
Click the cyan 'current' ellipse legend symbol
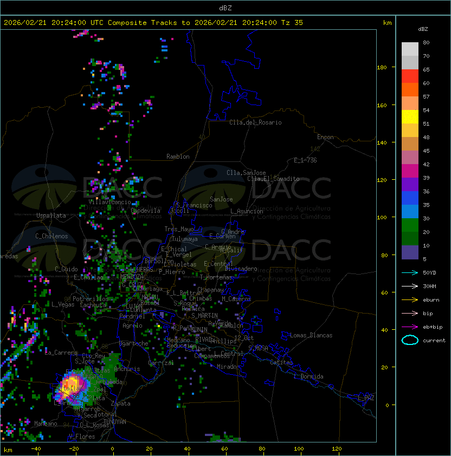pyautogui.click(x=410, y=340)
